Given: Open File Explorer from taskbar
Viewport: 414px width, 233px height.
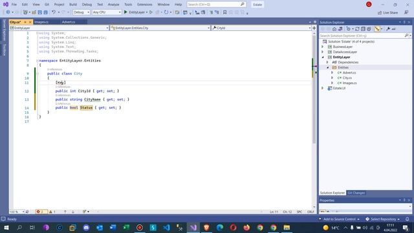Looking at the screenshot, I should [287, 227].
